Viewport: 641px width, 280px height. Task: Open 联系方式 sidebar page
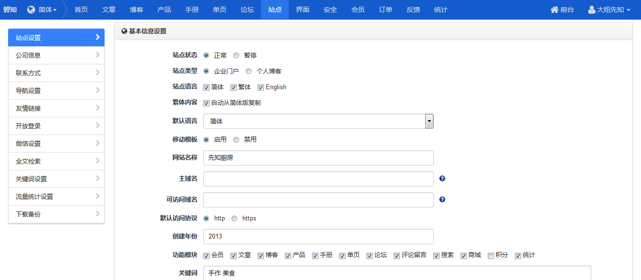56,73
